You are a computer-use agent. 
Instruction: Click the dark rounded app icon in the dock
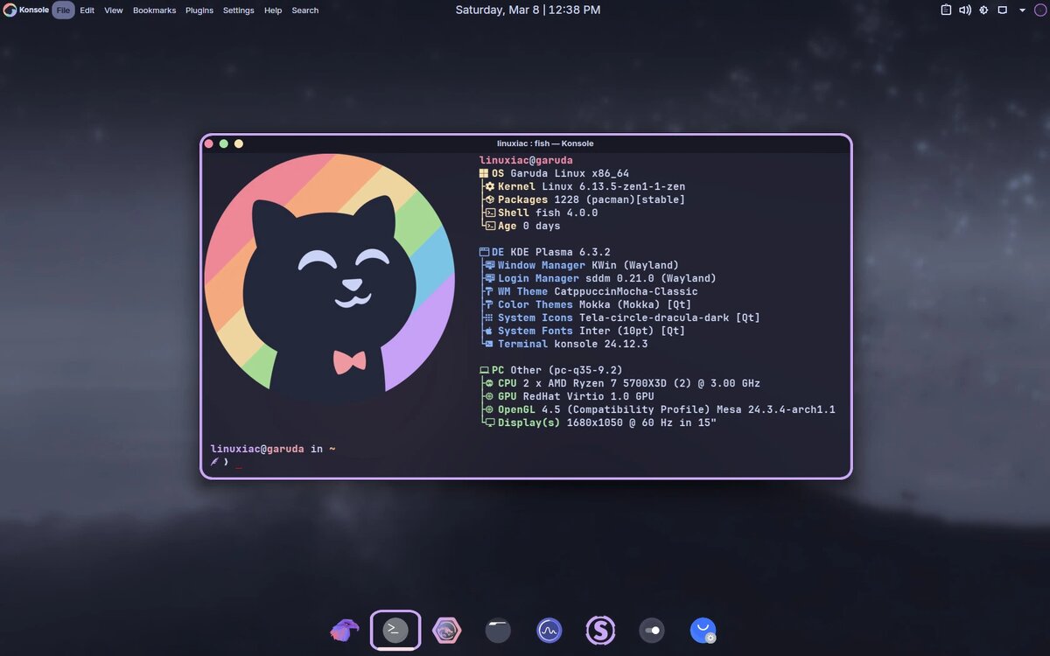tap(498, 630)
